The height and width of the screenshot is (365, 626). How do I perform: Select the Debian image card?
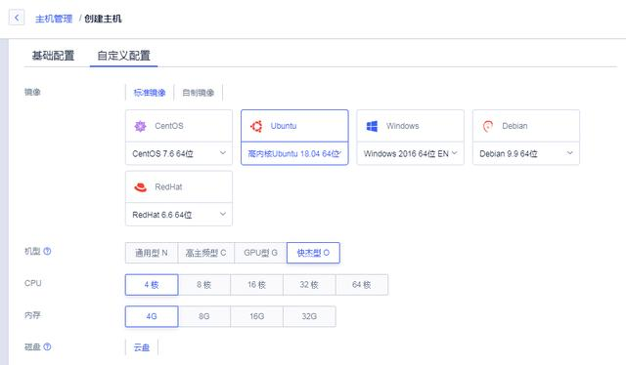(x=526, y=126)
